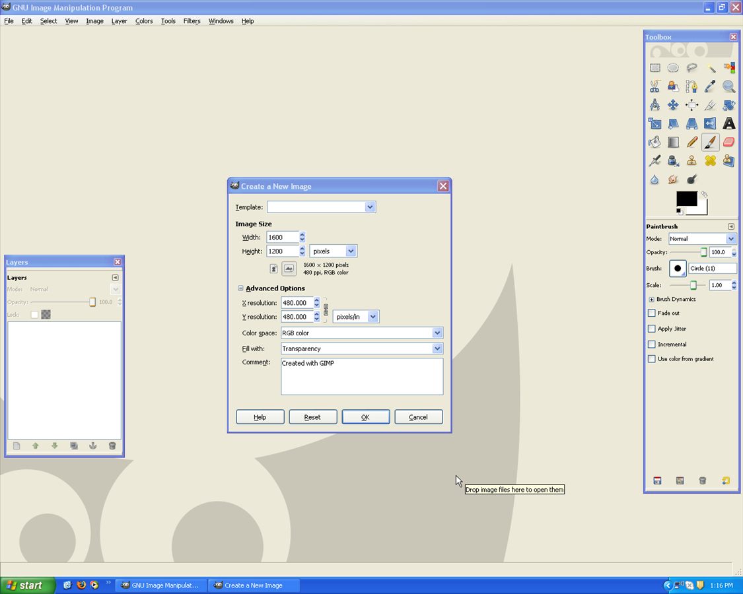Open the pixels unit dropdown
Image resolution: width=743 pixels, height=594 pixels.
click(x=333, y=251)
